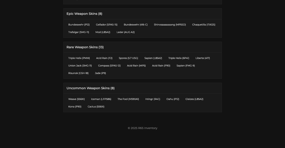Select the Acid Rain (F2) skin
The width and height of the screenshot is (285, 148).
pyautogui.click(x=104, y=58)
